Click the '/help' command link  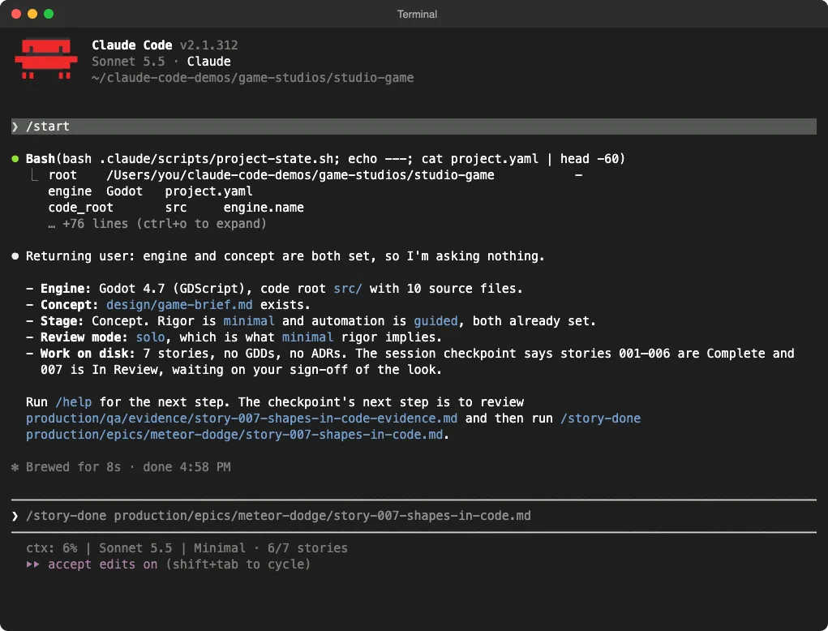pos(74,402)
